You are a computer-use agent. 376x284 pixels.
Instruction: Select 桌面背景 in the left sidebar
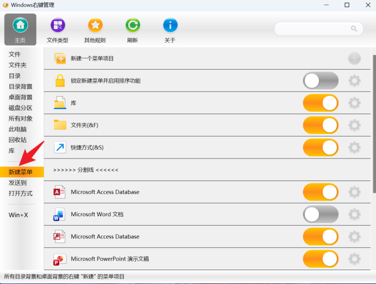click(21, 97)
